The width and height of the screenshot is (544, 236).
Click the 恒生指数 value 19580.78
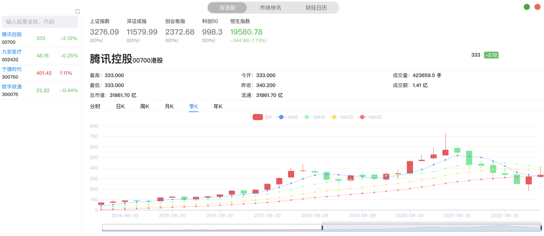(246, 32)
